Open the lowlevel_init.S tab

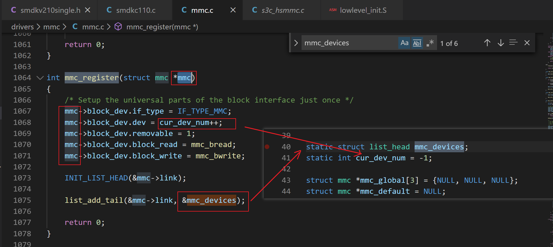point(363,10)
